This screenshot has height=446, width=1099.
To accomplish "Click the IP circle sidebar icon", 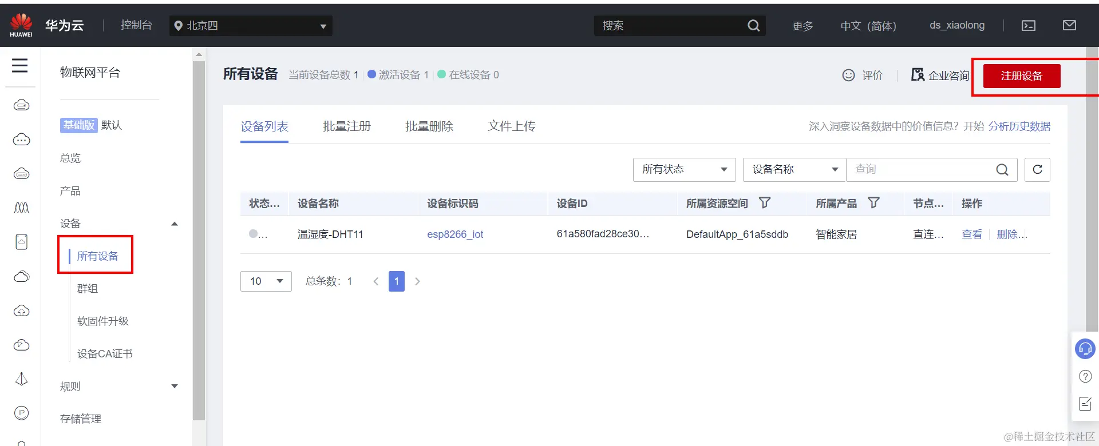I will tap(22, 413).
